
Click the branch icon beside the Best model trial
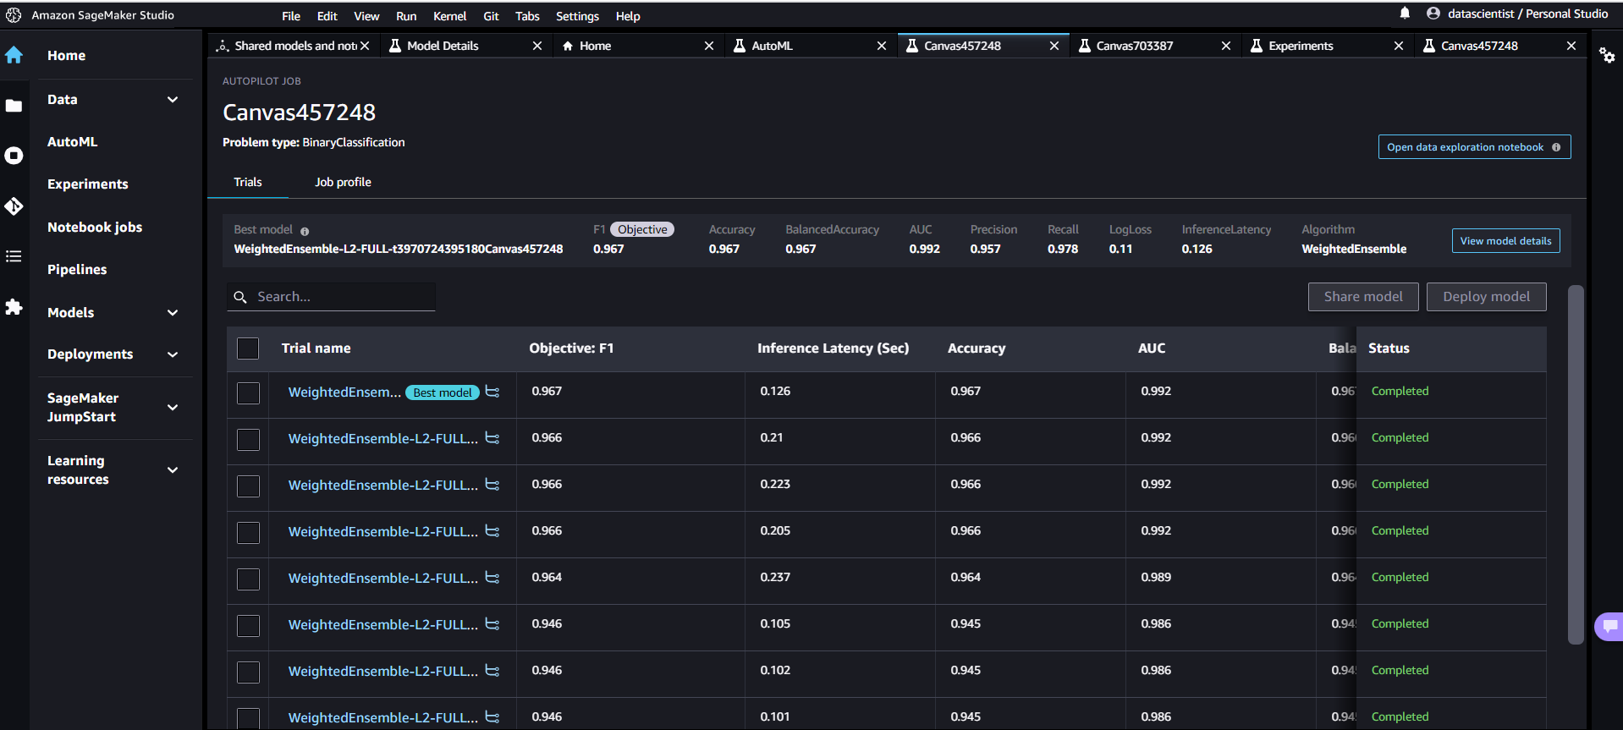click(x=492, y=392)
